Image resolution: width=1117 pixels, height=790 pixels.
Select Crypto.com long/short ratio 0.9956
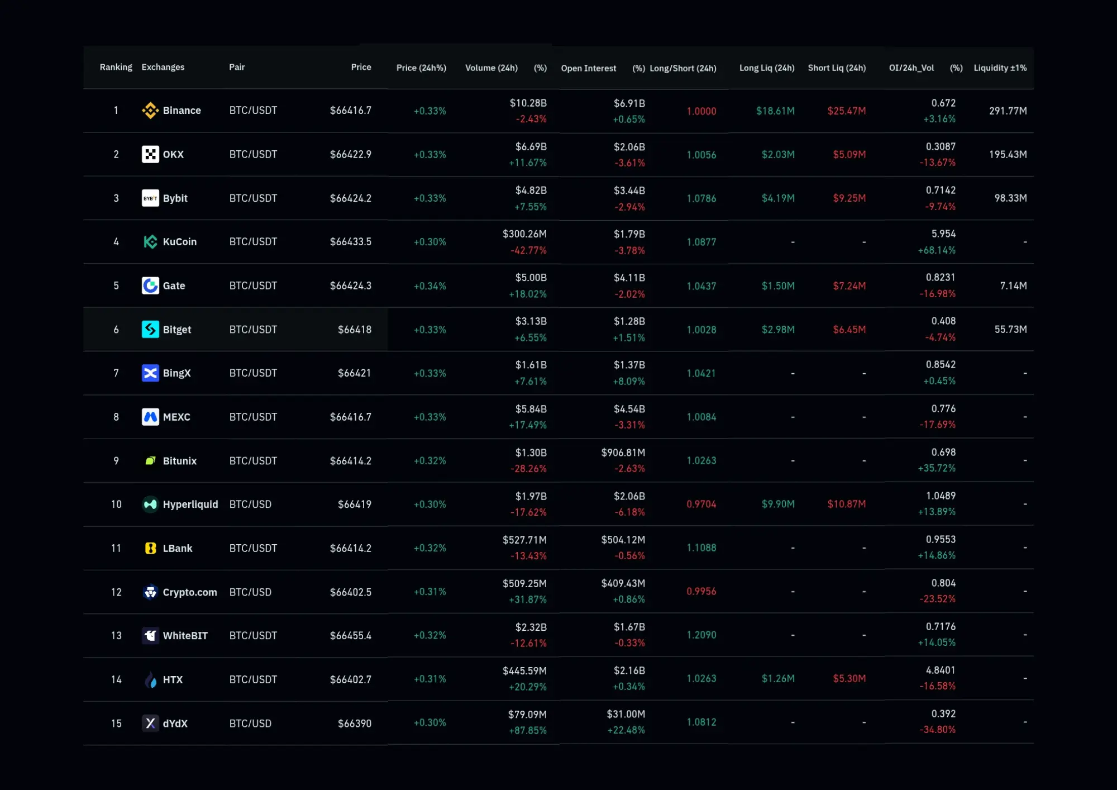coord(701,591)
